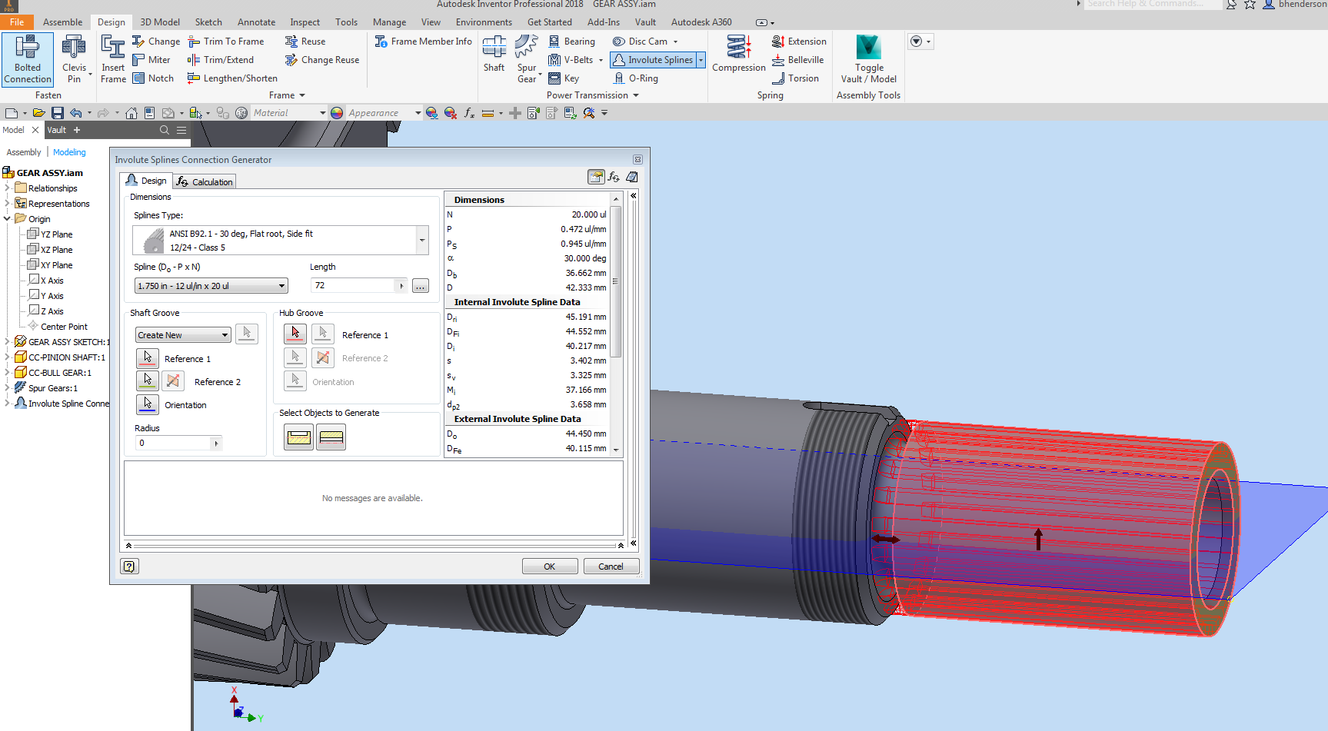Click the Key connection tool

pos(564,78)
